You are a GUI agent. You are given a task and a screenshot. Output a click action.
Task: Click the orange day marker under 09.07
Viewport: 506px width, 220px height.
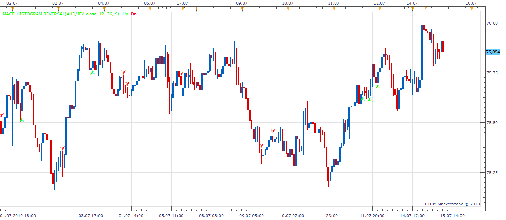tap(242, 9)
